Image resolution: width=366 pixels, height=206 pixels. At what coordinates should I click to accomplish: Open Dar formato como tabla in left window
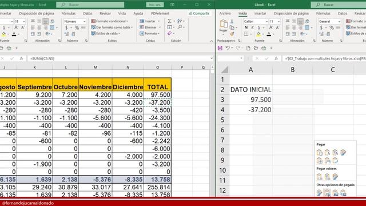[x=112, y=27]
